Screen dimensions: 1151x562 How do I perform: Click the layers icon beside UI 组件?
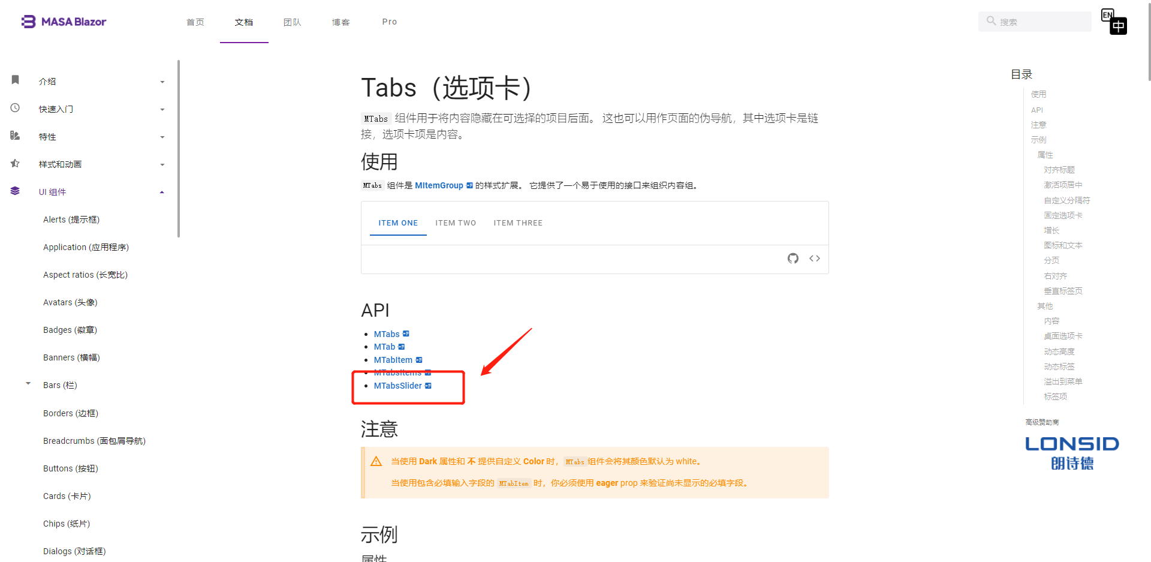coord(16,191)
